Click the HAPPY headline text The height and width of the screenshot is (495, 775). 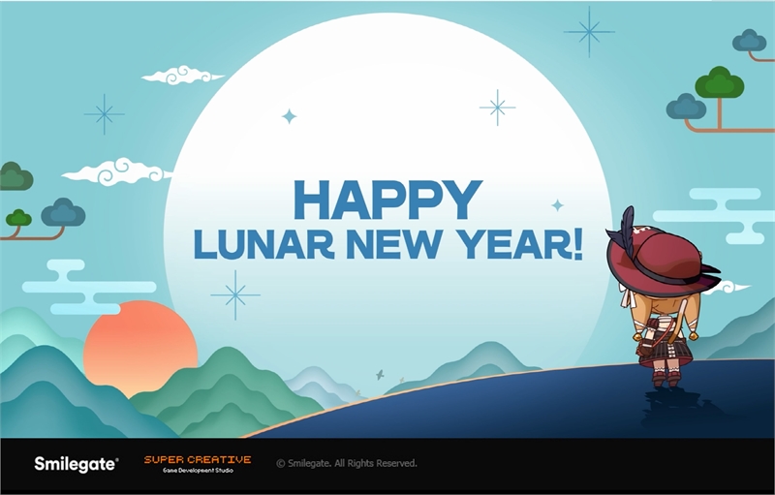(388, 200)
